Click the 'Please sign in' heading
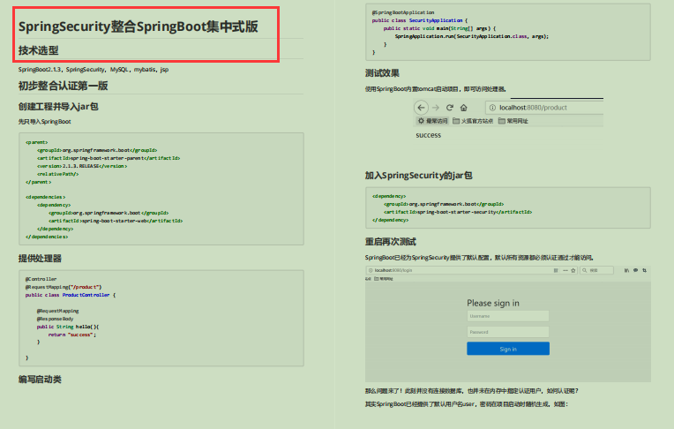 493,303
